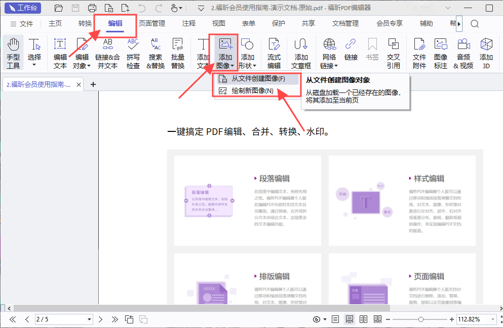
Task: Open the page number dropdown
Action: (90, 319)
